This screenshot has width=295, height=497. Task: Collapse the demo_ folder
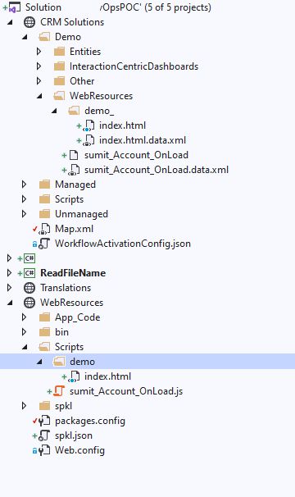(x=55, y=111)
